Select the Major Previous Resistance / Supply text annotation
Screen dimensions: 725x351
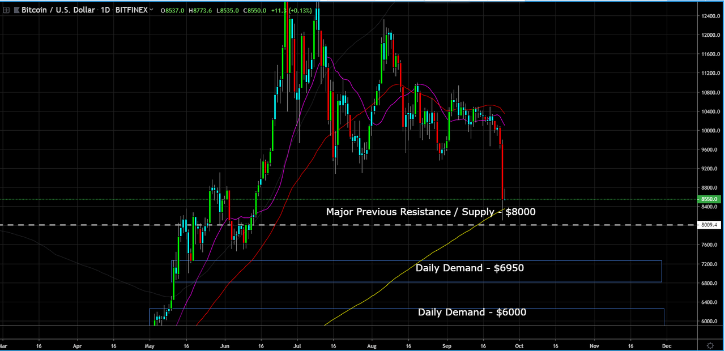pyautogui.click(x=430, y=212)
